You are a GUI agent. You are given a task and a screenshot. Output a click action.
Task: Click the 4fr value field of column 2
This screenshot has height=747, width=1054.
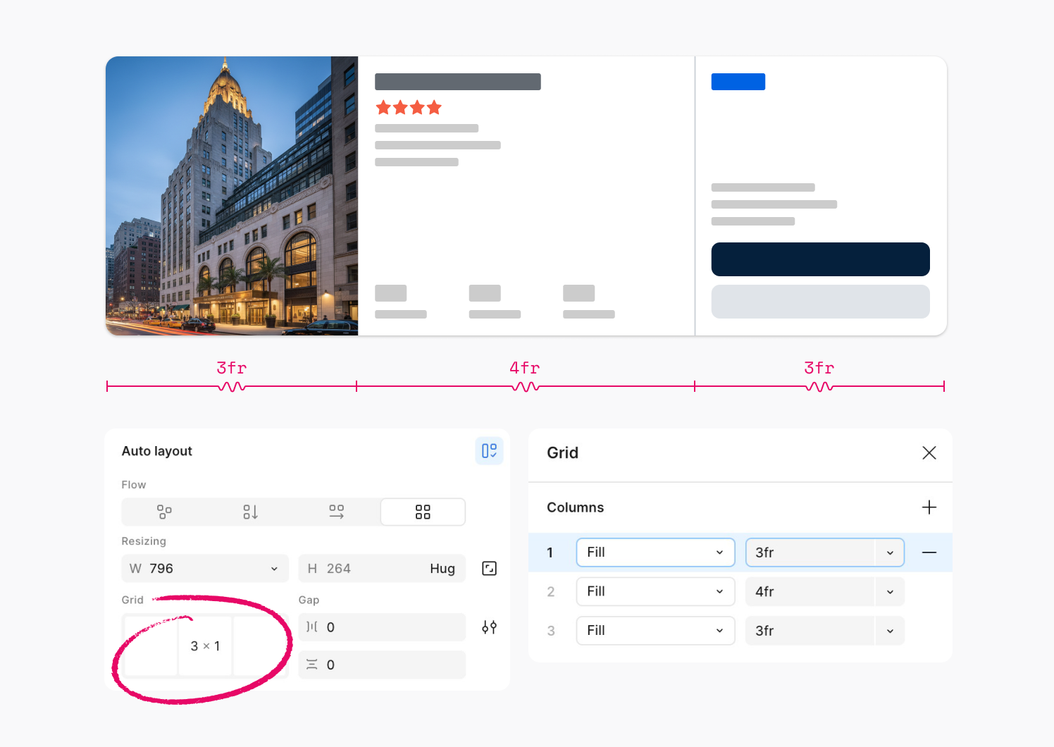[810, 592]
